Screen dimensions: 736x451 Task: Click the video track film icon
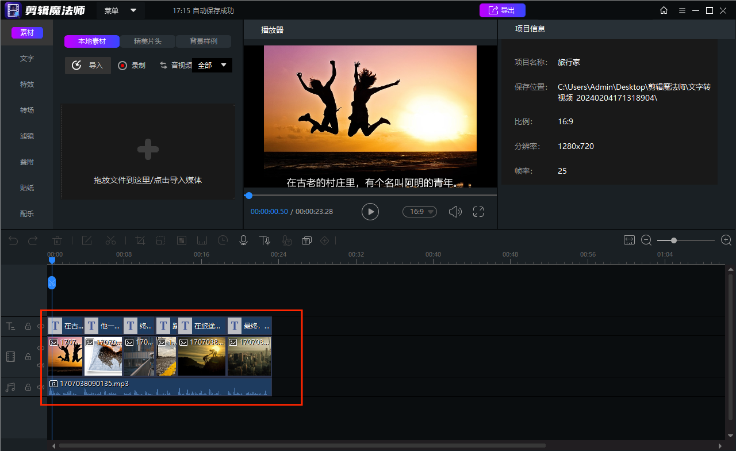tap(10, 357)
